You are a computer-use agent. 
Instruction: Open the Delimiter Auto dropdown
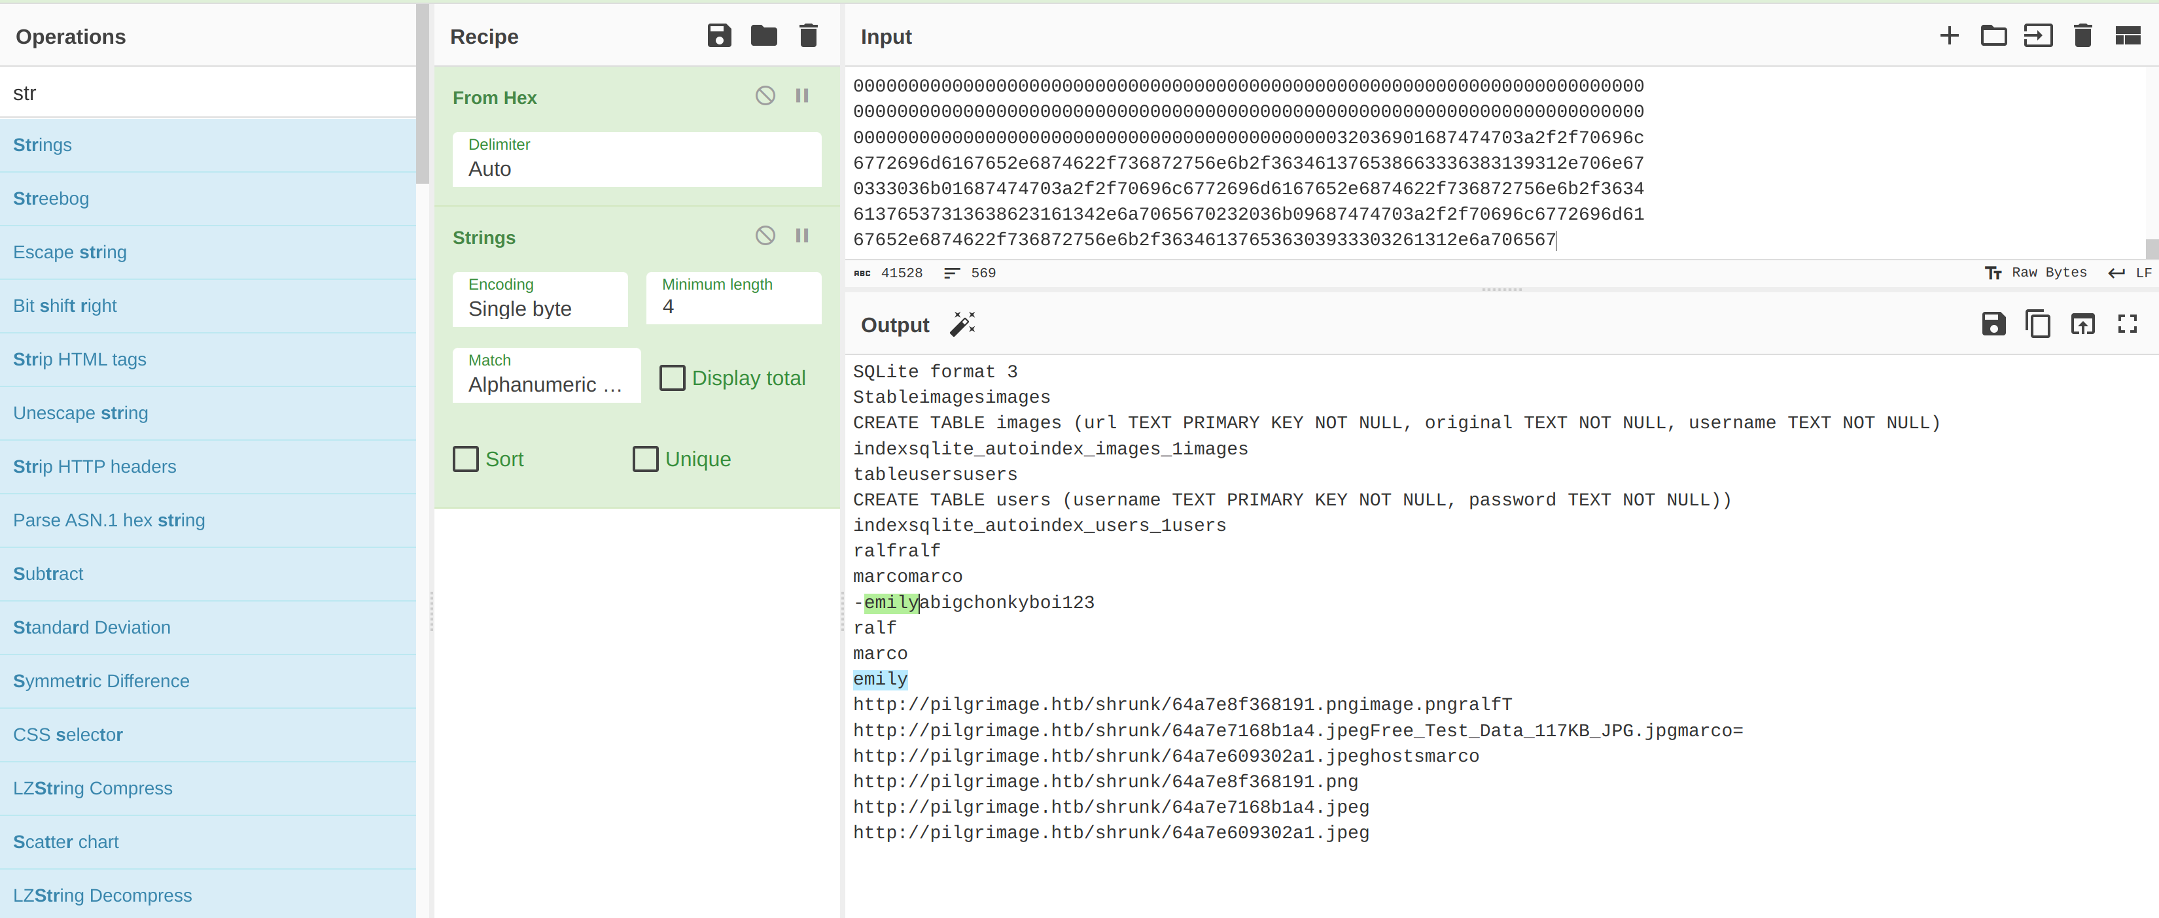click(x=636, y=159)
